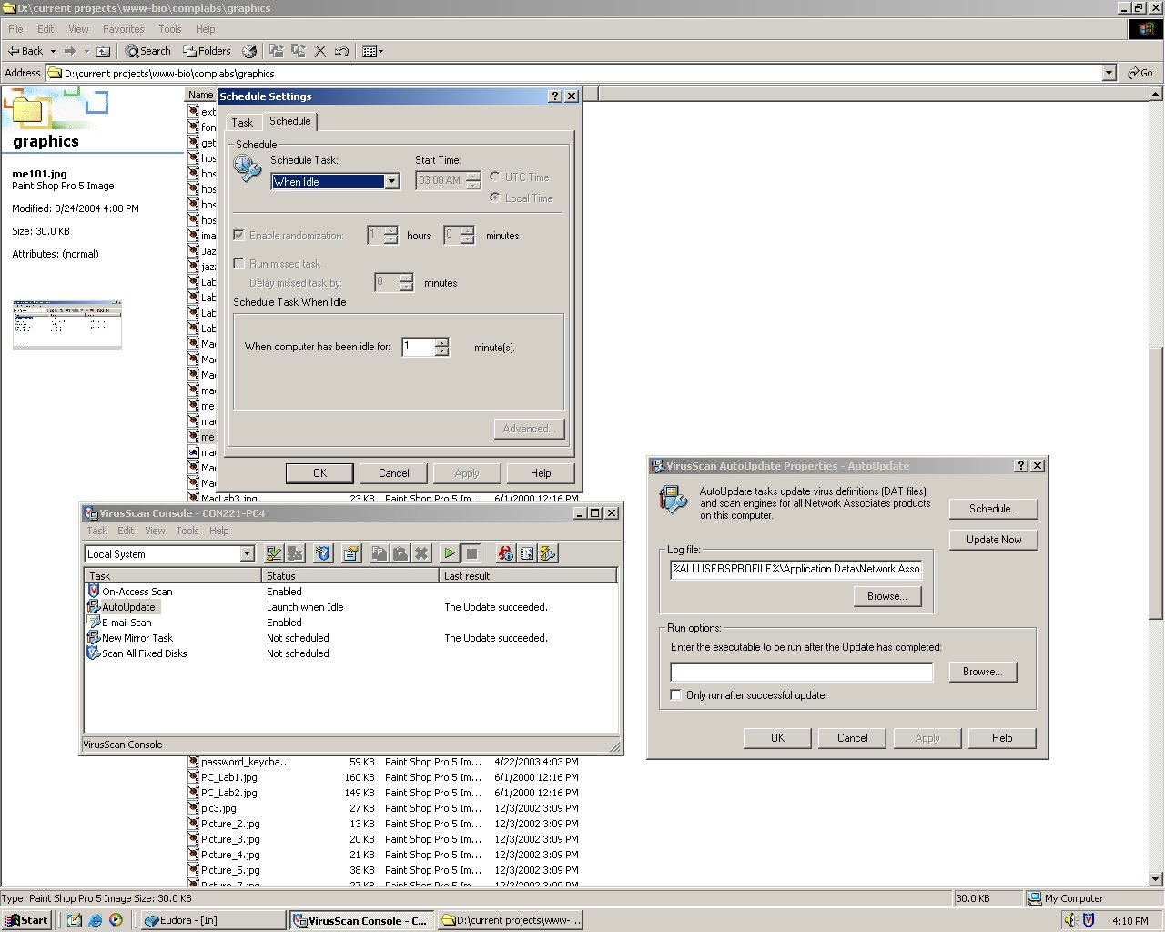Click the Log file path field
Screen dimensions: 1165x932
click(x=796, y=569)
